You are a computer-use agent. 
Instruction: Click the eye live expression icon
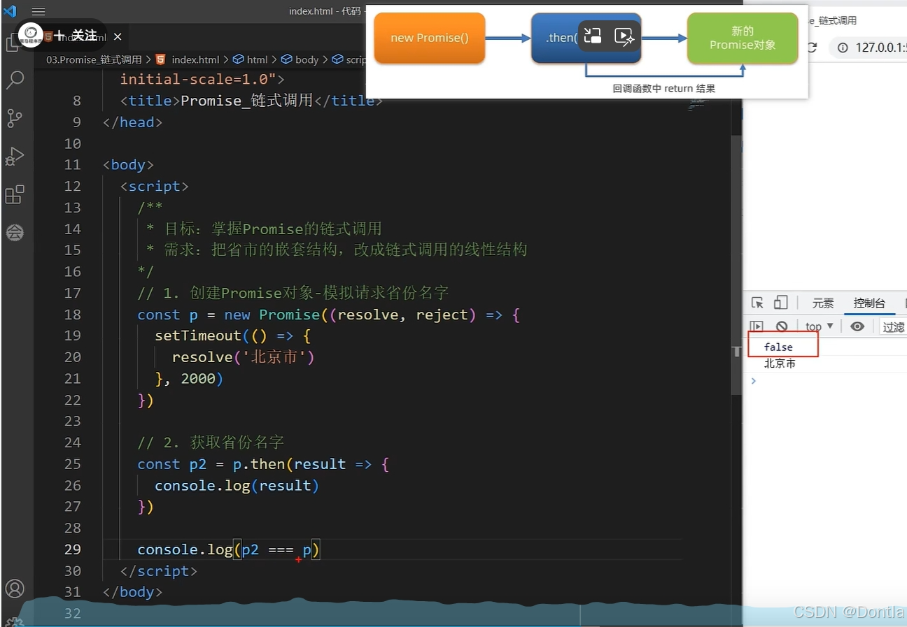click(857, 326)
